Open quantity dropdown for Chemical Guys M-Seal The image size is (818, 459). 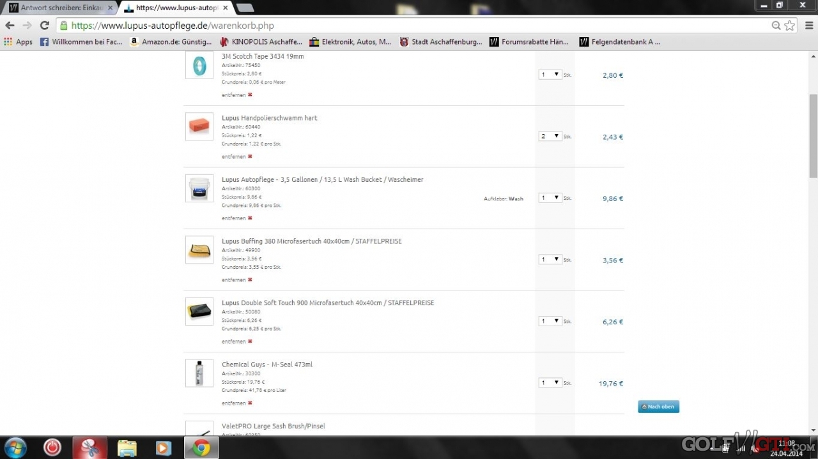click(x=550, y=383)
